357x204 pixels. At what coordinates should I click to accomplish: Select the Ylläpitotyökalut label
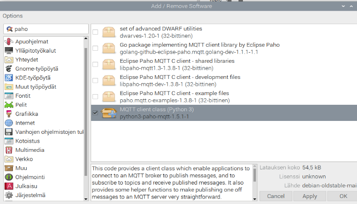pyautogui.click(x=36, y=51)
